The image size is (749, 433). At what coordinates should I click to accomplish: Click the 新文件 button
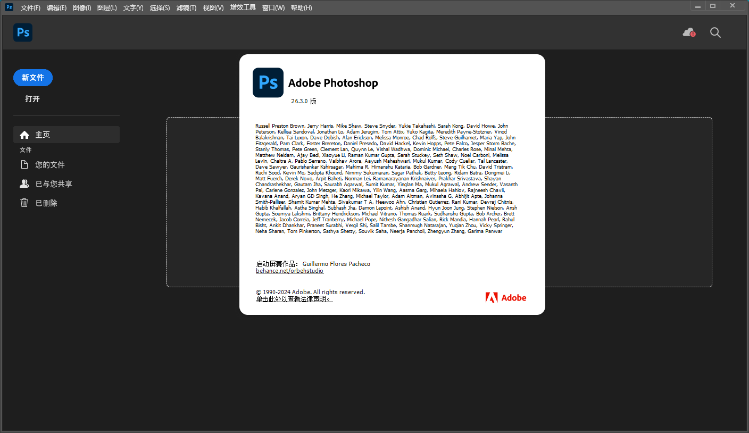33,78
